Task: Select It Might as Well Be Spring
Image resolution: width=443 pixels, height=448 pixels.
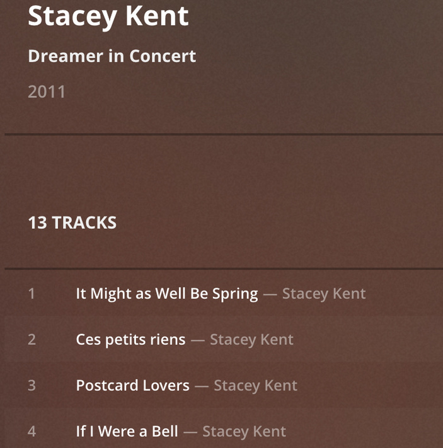Action: pyautogui.click(x=166, y=294)
